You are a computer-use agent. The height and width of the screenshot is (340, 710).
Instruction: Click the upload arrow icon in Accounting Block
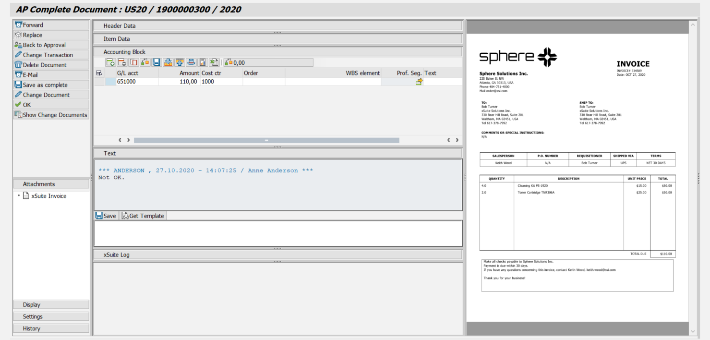179,62
